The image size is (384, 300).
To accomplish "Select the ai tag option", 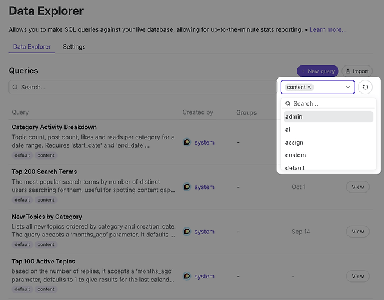I will pyautogui.click(x=328, y=130).
